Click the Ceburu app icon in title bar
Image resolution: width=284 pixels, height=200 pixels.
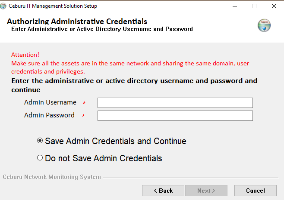click(x=3, y=6)
